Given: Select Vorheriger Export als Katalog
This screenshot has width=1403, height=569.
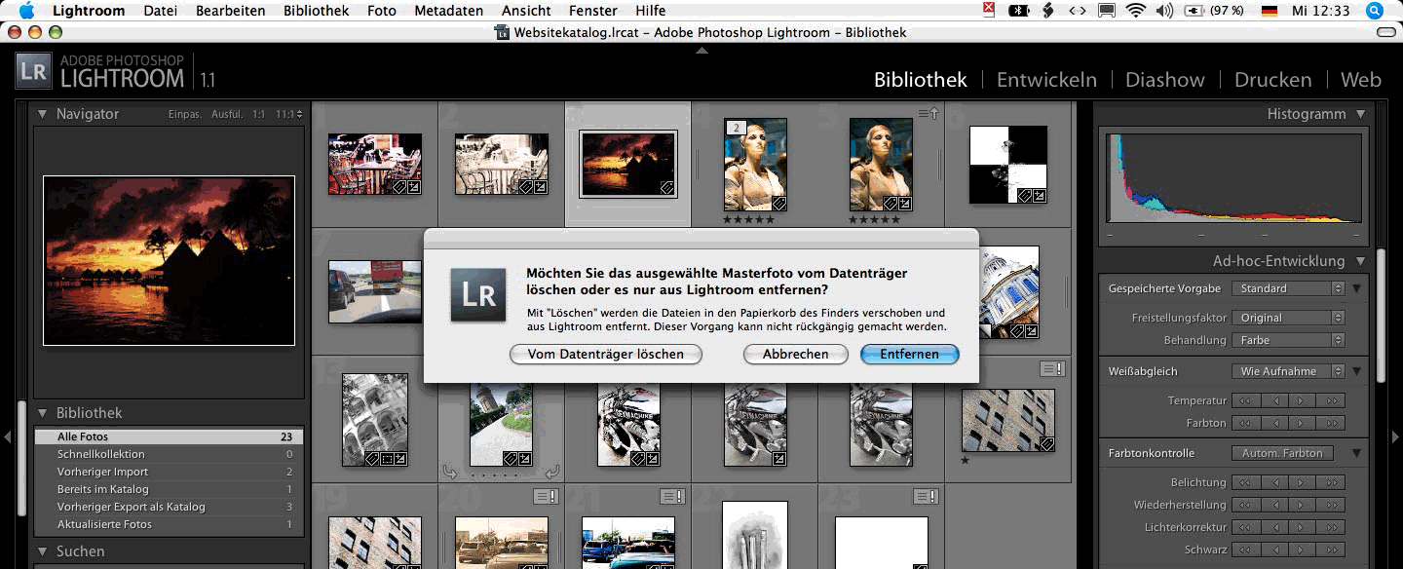Looking at the screenshot, I should (x=169, y=508).
